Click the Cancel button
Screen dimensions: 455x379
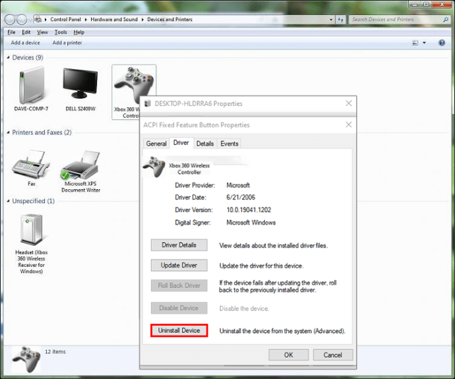point(333,355)
